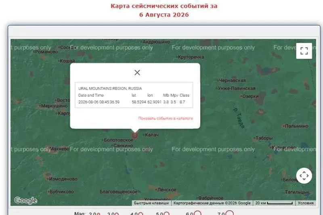
Task: Click the heading 'Карта сейсмических событий за'
Action: [164, 6]
